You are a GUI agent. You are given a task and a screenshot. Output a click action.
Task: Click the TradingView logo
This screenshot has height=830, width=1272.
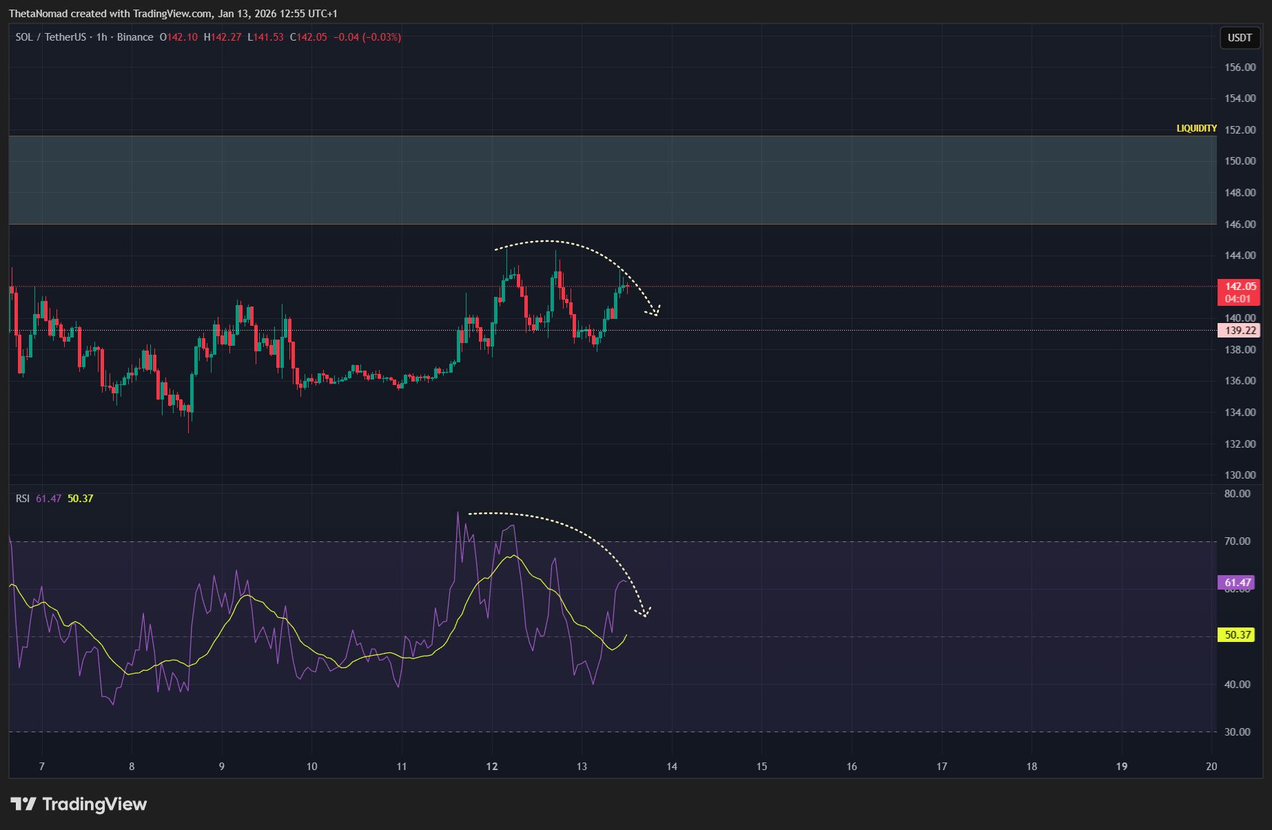79,804
